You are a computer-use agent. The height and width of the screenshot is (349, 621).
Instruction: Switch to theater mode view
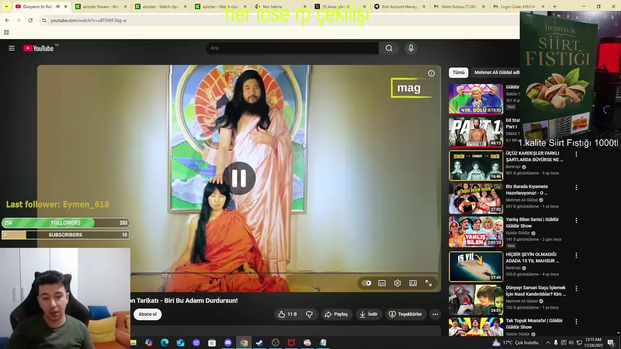pyautogui.click(x=413, y=283)
